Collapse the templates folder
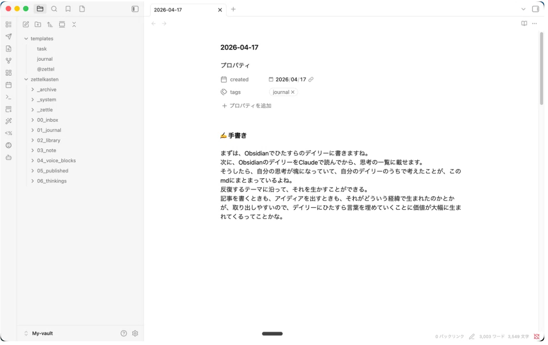This screenshot has width=548, height=345. point(26,39)
